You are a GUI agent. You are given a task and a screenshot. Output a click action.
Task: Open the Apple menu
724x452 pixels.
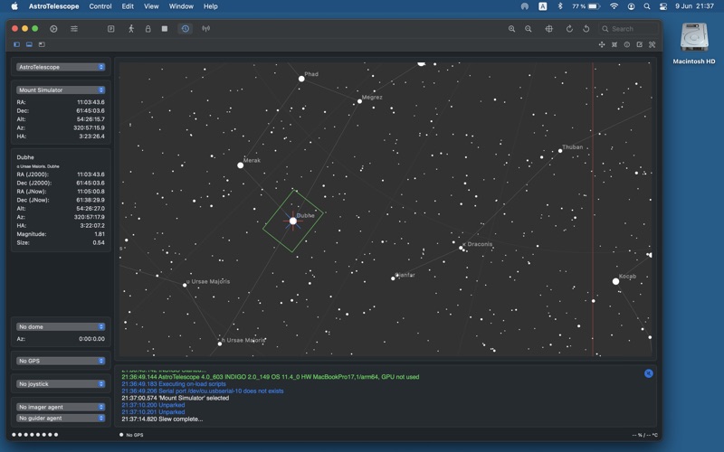pyautogui.click(x=14, y=6)
